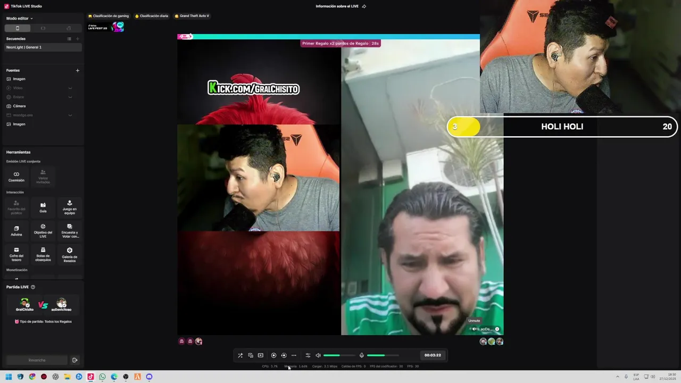Screen dimensions: 681x383
Task: Click the HOLI HOLI goal progress bar
Action: [562, 127]
